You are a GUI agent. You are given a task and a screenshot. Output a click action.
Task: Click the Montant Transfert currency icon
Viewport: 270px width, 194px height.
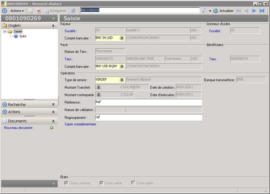[x=99, y=87]
